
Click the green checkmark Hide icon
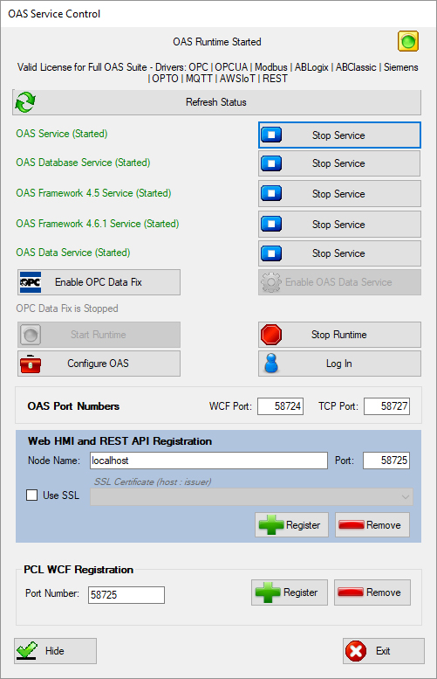(x=27, y=650)
